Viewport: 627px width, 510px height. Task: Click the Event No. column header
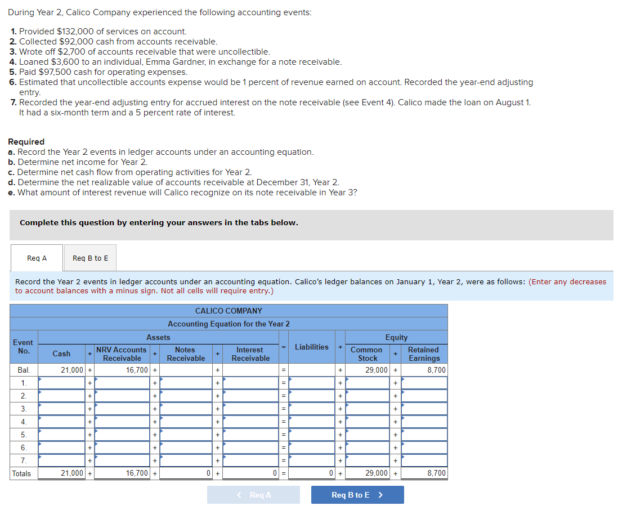(23, 347)
